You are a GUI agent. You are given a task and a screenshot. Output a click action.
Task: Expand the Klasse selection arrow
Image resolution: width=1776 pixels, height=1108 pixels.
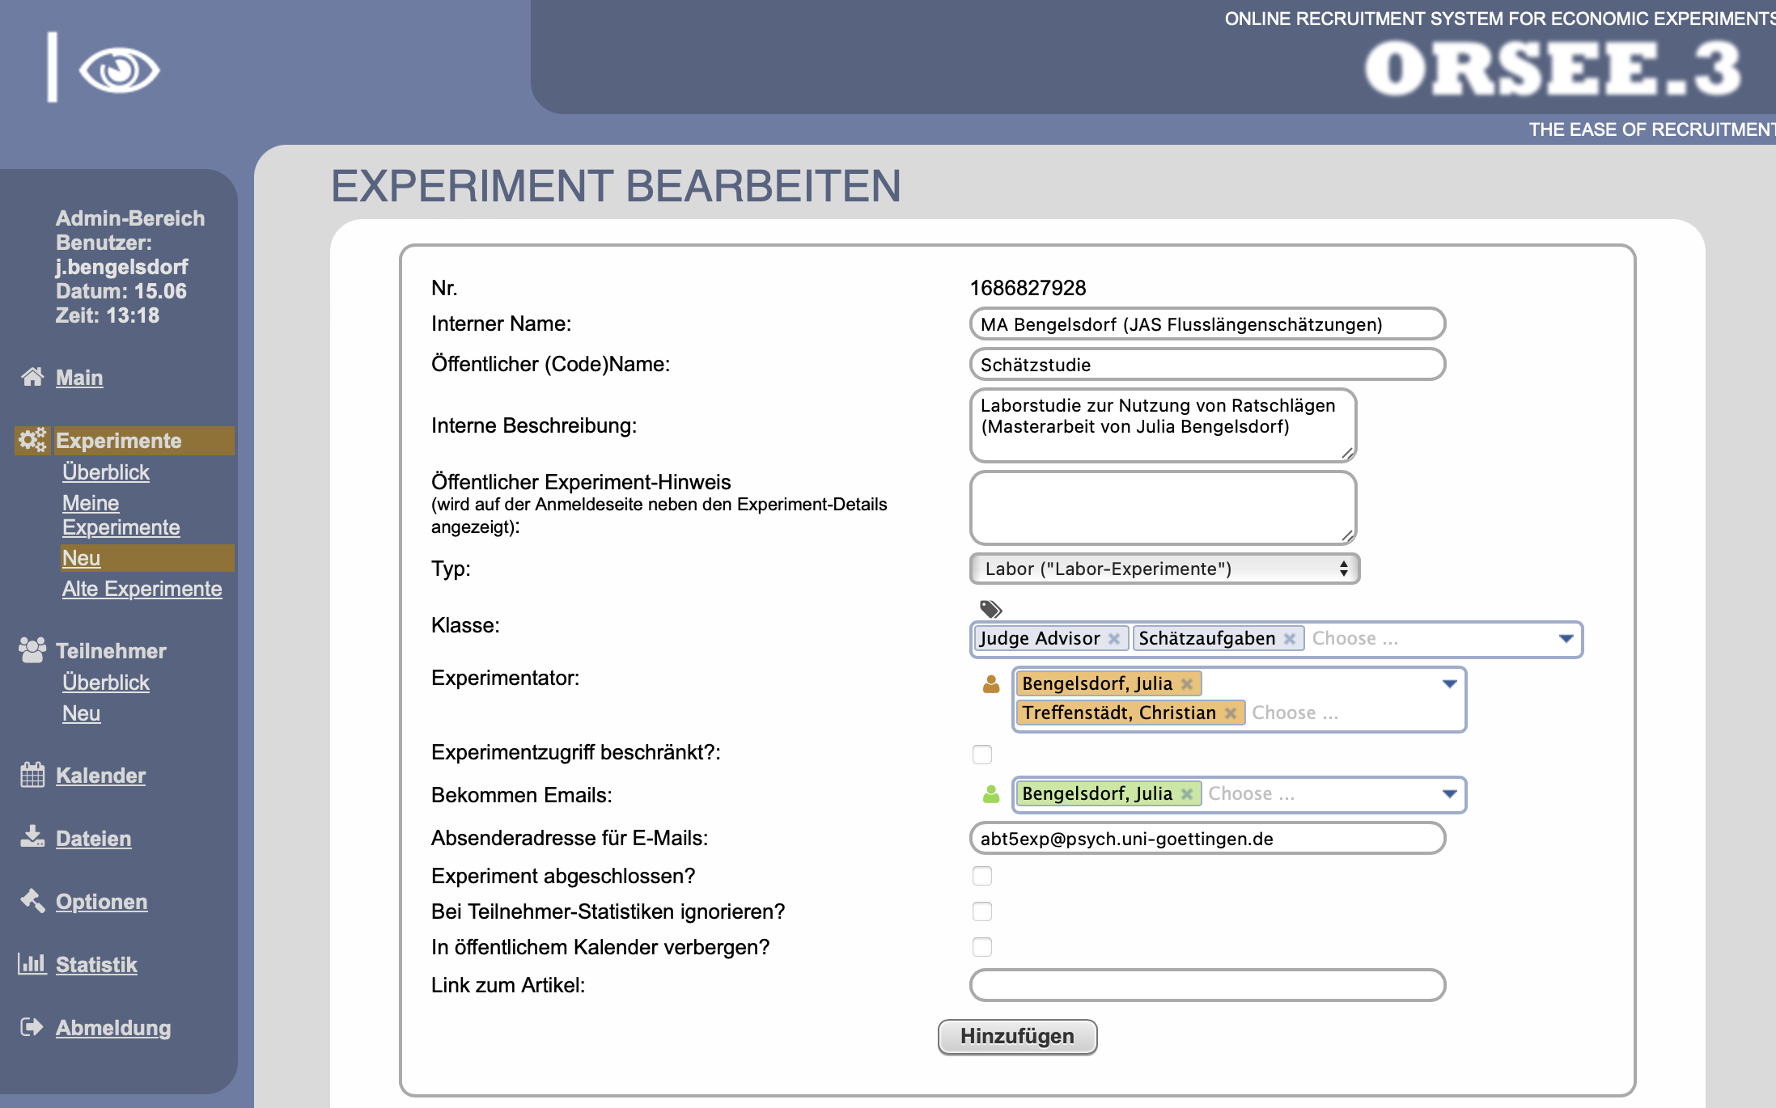tap(1566, 639)
